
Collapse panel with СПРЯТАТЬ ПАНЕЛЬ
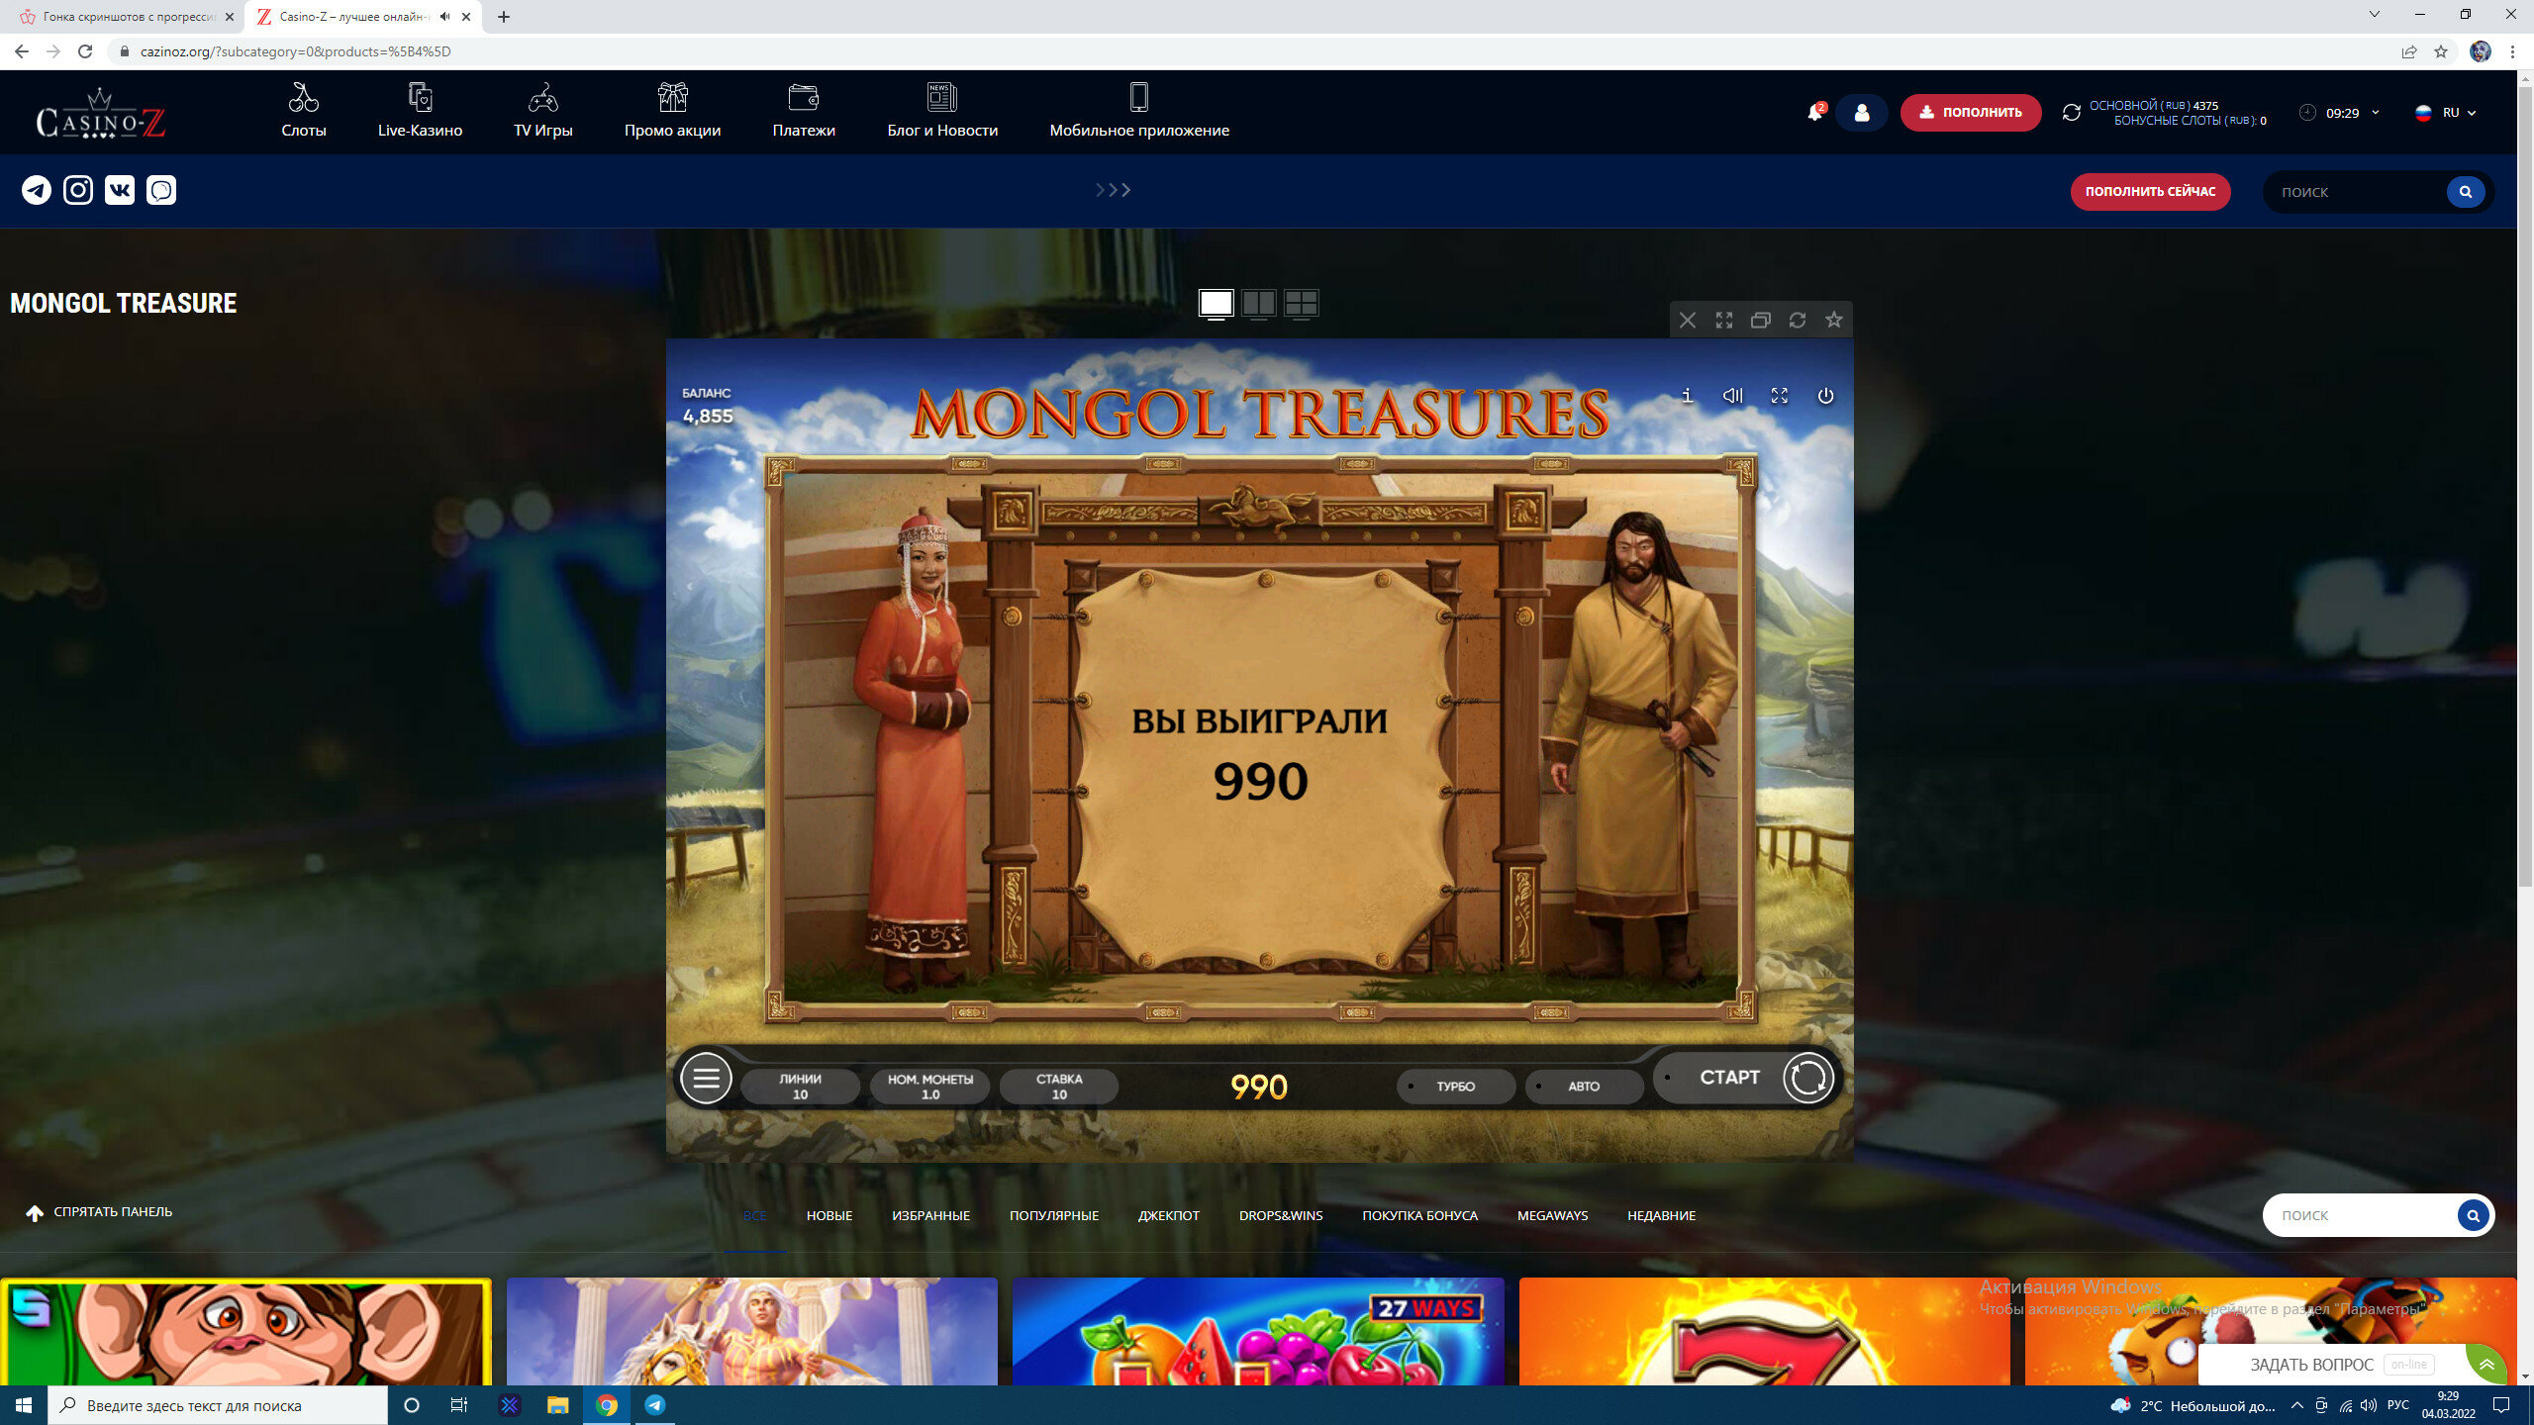tap(99, 1212)
